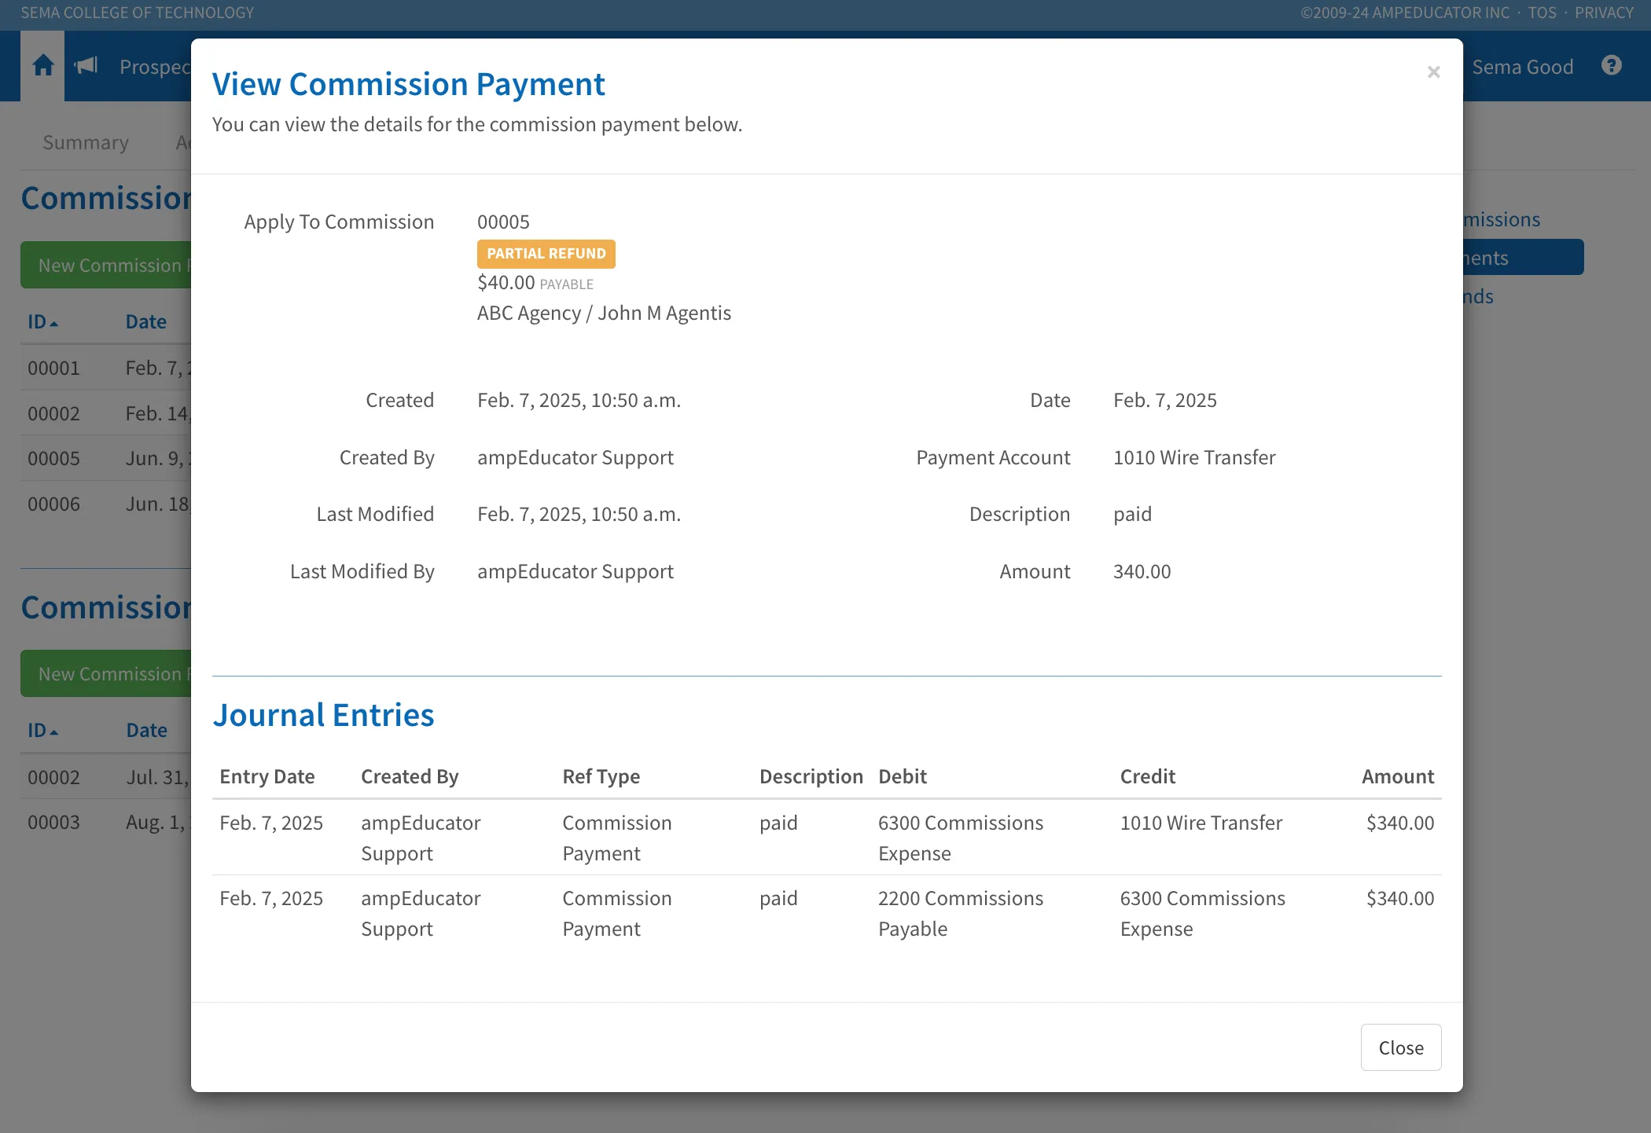Sort lower table by Date column
1651x1133 pixels.
coord(147,730)
